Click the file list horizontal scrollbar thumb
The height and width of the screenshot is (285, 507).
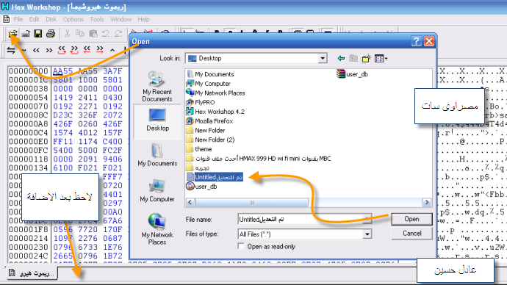coord(251,202)
